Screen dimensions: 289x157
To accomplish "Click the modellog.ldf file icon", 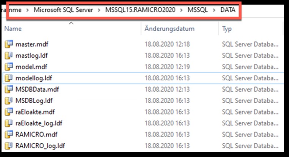I will coord(9,78).
